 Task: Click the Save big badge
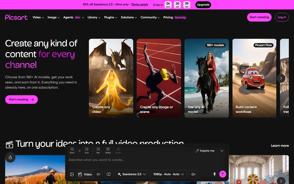pyautogui.click(x=180, y=17)
